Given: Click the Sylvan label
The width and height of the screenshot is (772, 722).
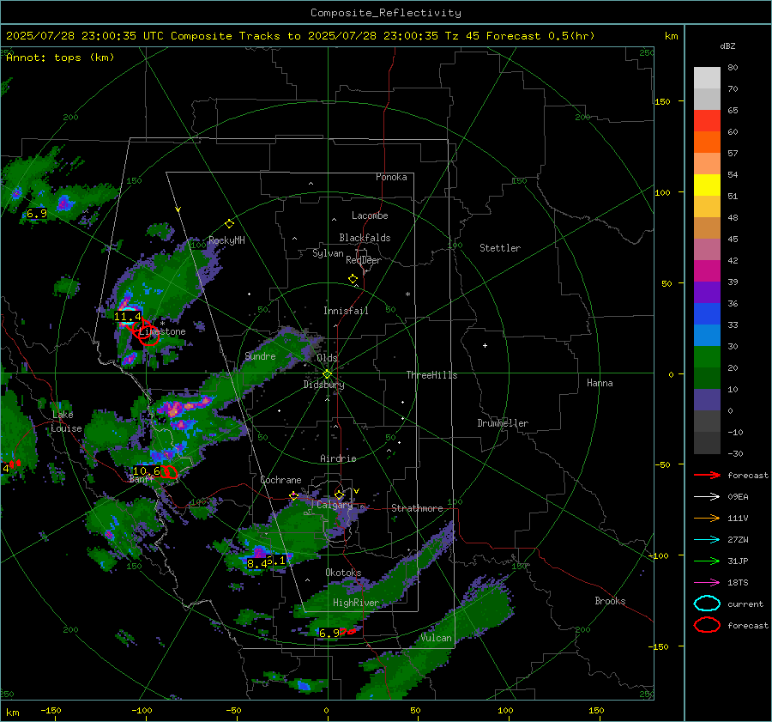Looking at the screenshot, I should [x=328, y=253].
